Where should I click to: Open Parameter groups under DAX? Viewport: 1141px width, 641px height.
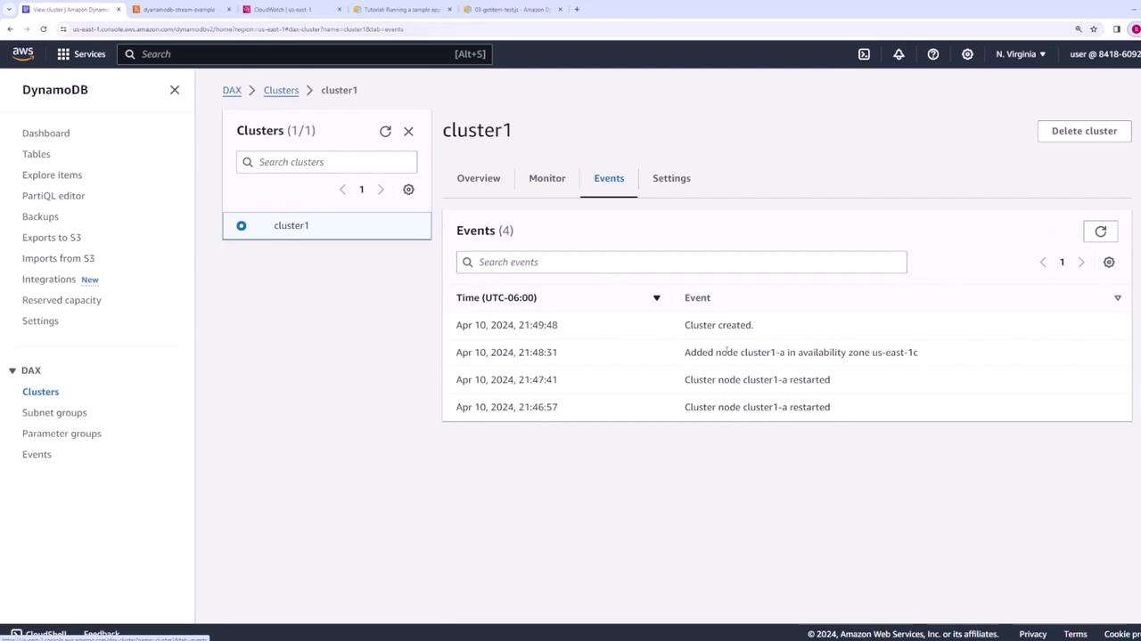pos(62,434)
